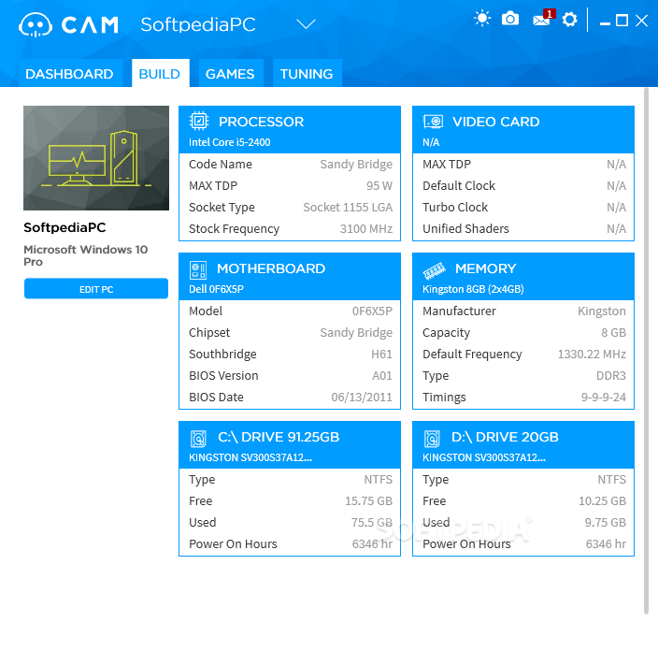
Task: Click the PROCESSOR card header
Action: coord(290,129)
